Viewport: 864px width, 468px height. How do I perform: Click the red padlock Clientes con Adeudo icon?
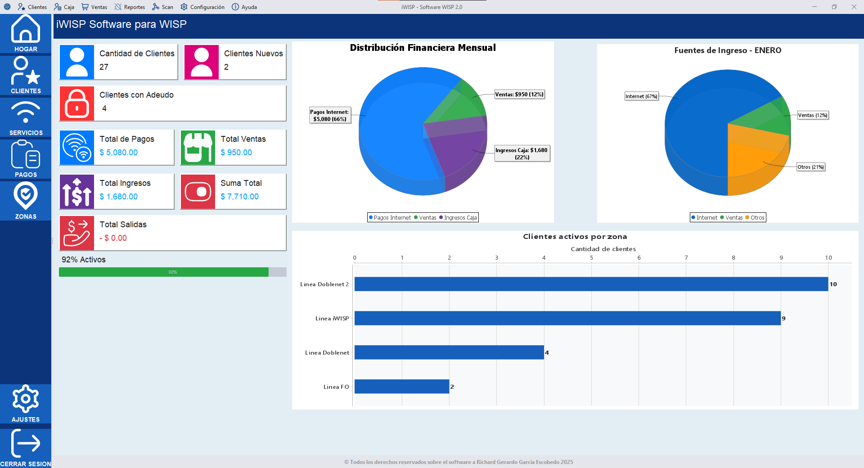(77, 103)
